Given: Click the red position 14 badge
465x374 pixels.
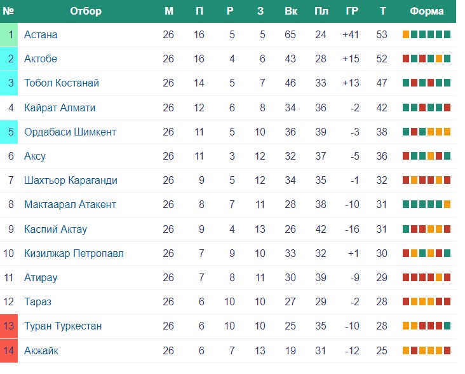Looking at the screenshot, I should pyautogui.click(x=9, y=351).
